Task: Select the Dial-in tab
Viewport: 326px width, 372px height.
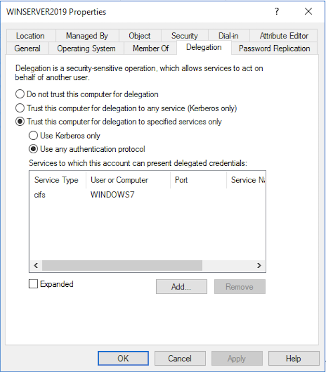Action: click(x=228, y=36)
